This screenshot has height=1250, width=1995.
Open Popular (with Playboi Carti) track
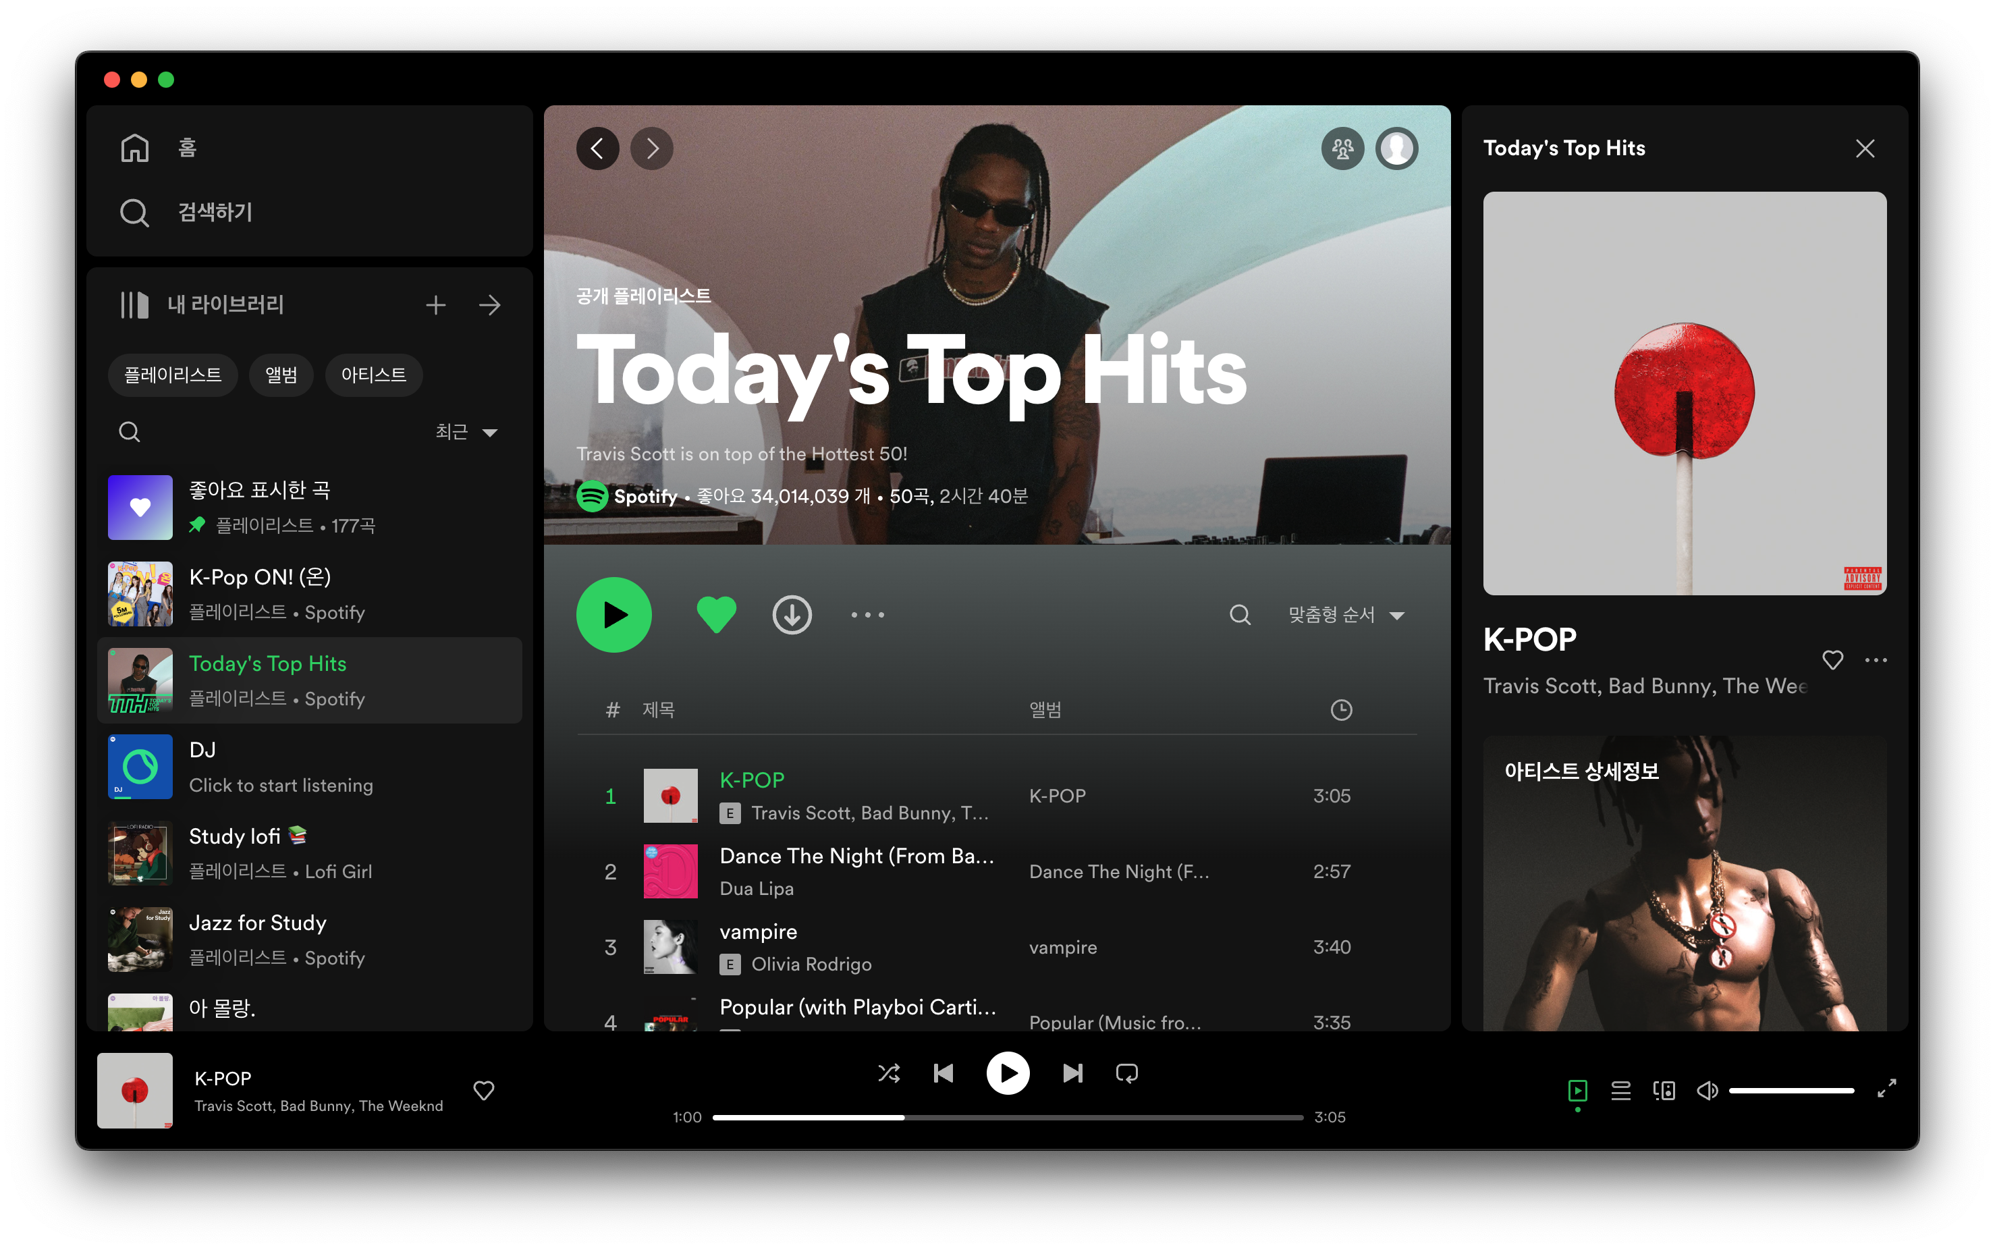click(858, 1007)
